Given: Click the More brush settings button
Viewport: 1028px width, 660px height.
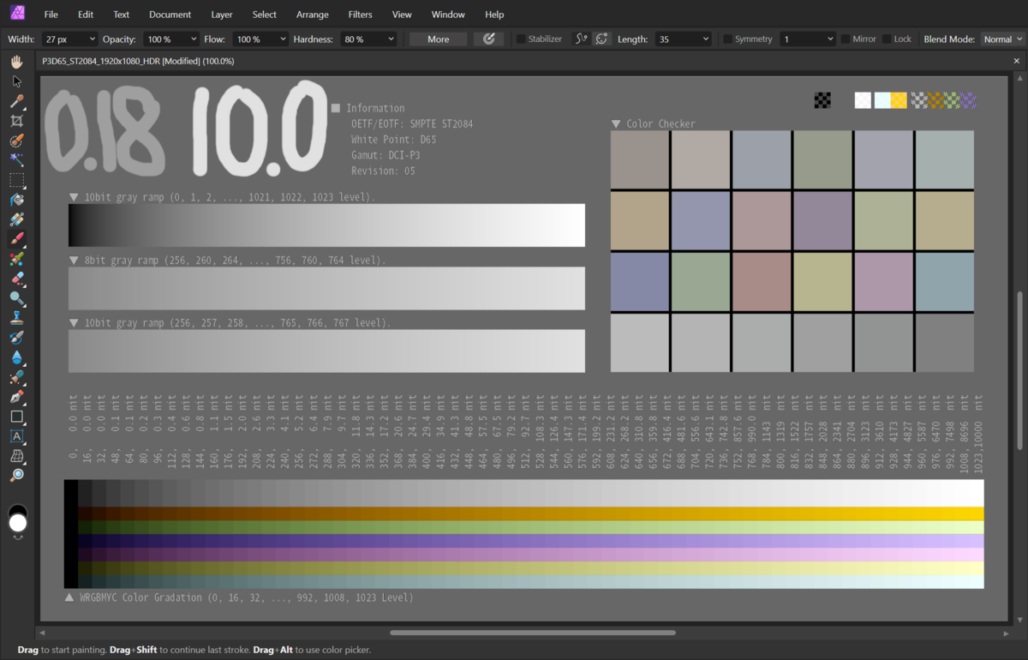Looking at the screenshot, I should pos(438,39).
